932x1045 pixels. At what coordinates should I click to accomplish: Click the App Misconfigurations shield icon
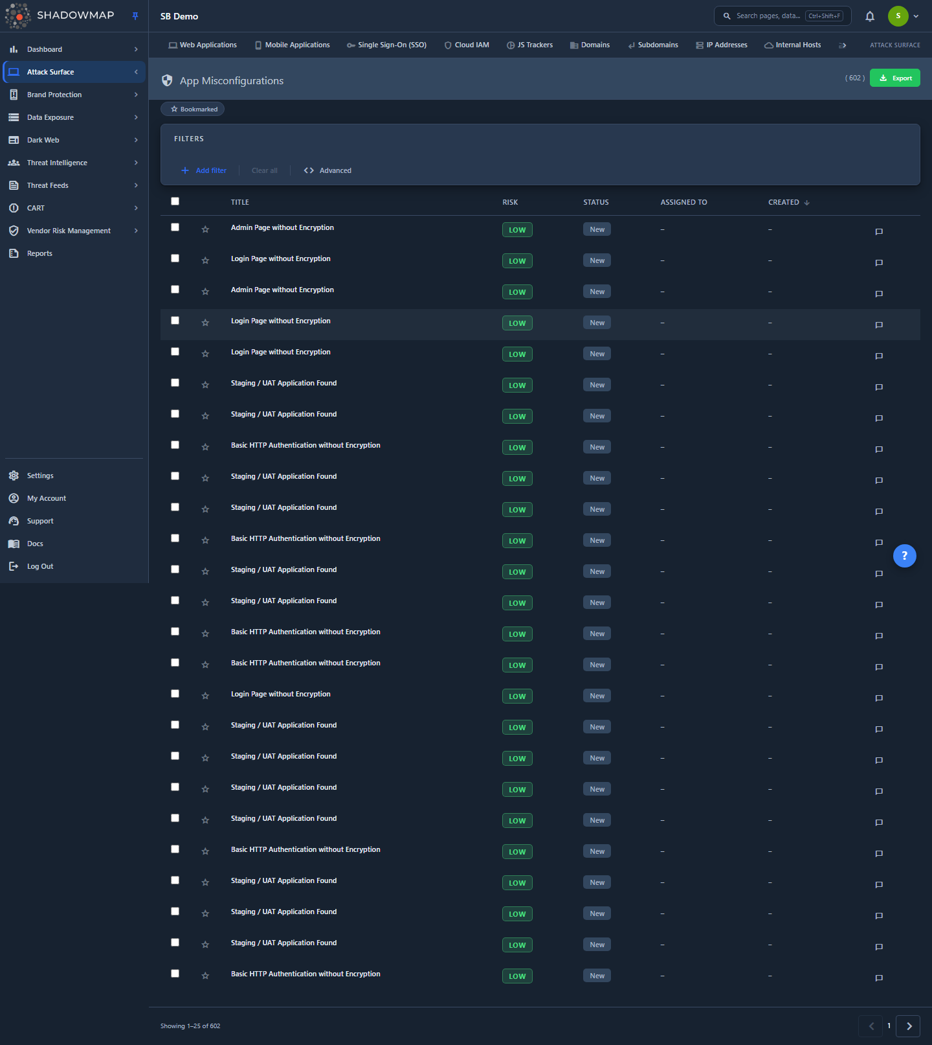coord(167,80)
